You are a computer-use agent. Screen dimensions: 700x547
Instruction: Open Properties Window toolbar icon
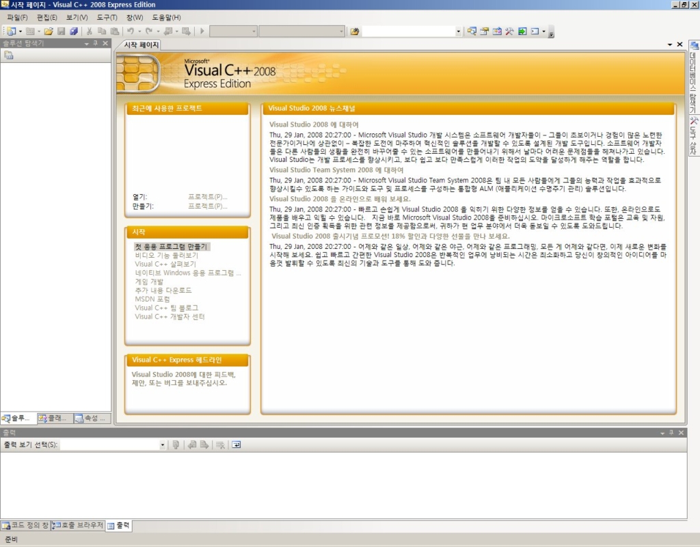click(485, 31)
